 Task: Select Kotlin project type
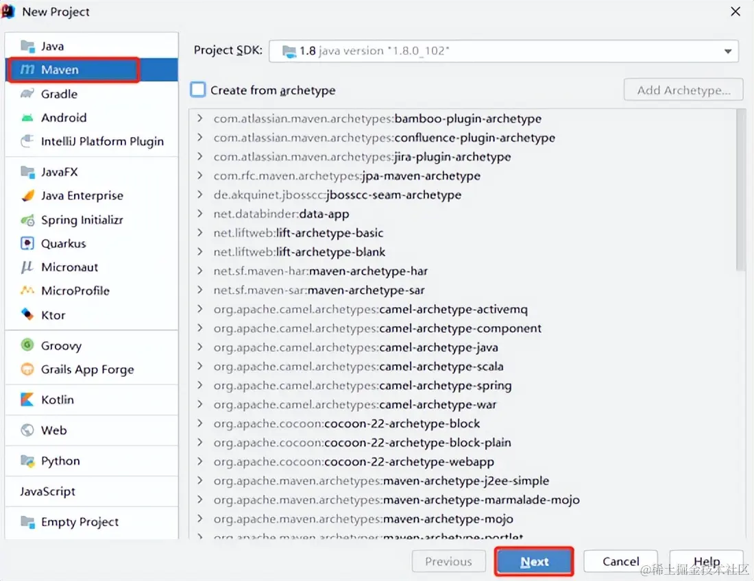(x=91, y=400)
